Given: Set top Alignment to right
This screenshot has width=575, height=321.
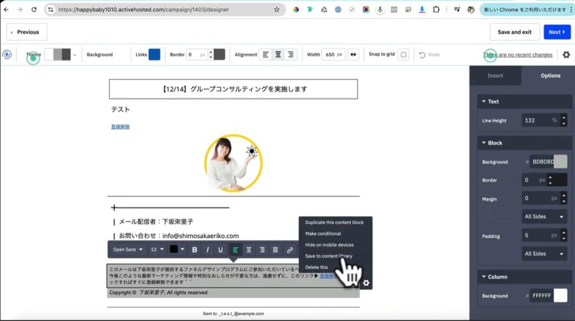Looking at the screenshot, I should (x=290, y=54).
